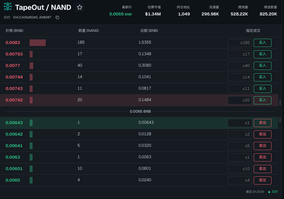This screenshot has height=199, width=284.
Task: Click the red depth bar in 0.0083 row
Action: (x=38, y=43)
